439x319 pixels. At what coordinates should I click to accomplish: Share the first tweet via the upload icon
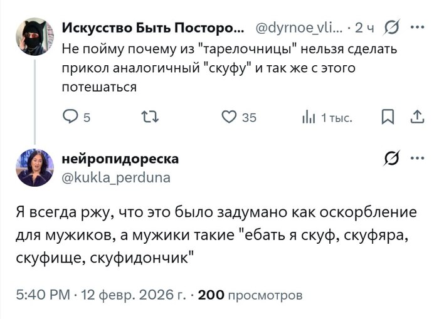(x=416, y=117)
